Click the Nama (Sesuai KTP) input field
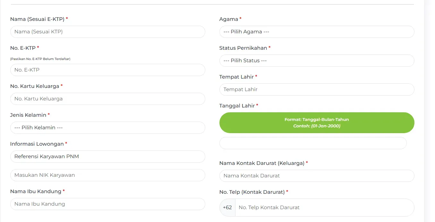The height and width of the screenshot is (222, 435). [x=107, y=32]
